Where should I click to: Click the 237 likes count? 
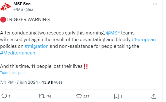pos(86,97)
